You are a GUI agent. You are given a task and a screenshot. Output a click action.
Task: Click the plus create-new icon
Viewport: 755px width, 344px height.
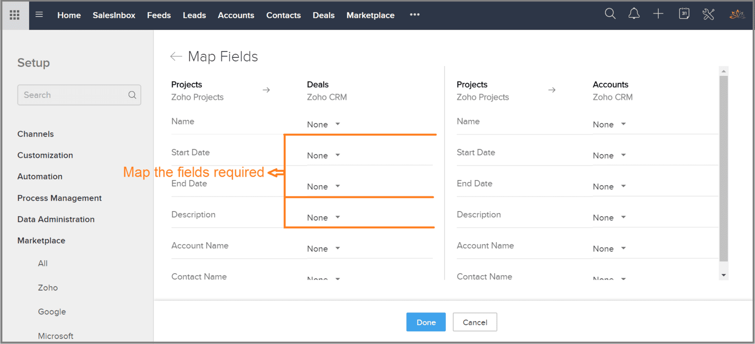pos(658,14)
